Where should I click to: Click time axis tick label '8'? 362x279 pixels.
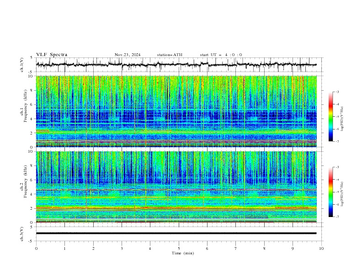[x=264, y=248]
